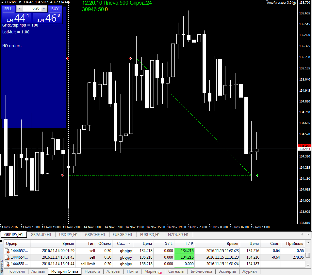Increase lot volume with up arrow
Image resolution: width=312 pixels, height=275 pixels.
[44, 9]
